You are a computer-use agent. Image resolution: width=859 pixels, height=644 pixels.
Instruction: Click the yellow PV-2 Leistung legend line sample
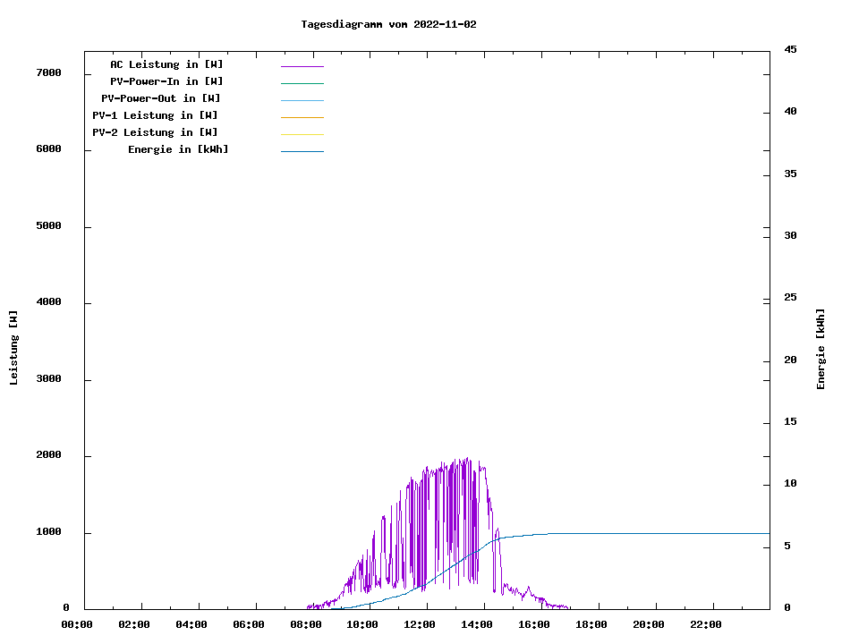(x=302, y=134)
